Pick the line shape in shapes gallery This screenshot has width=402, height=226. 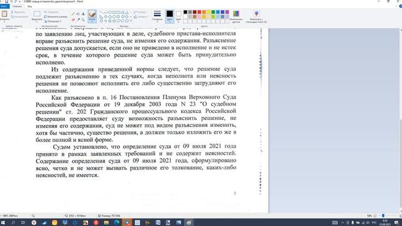click(x=101, y=13)
